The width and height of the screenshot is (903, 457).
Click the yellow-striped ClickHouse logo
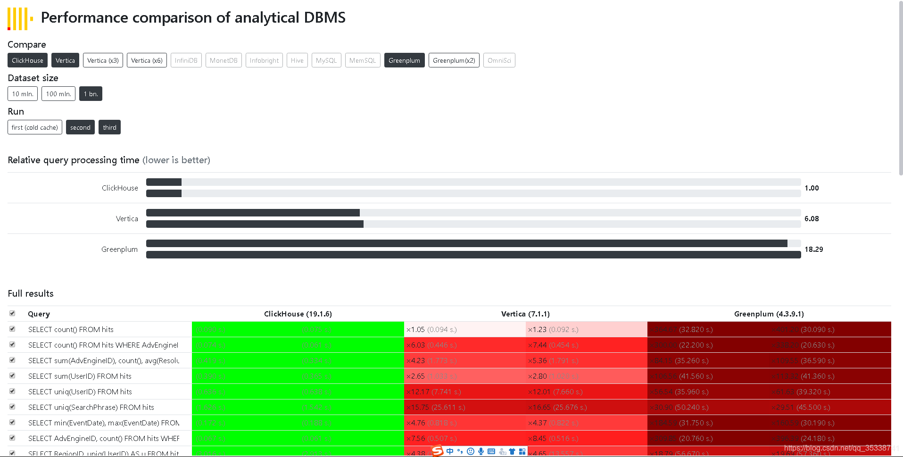pyautogui.click(x=20, y=19)
